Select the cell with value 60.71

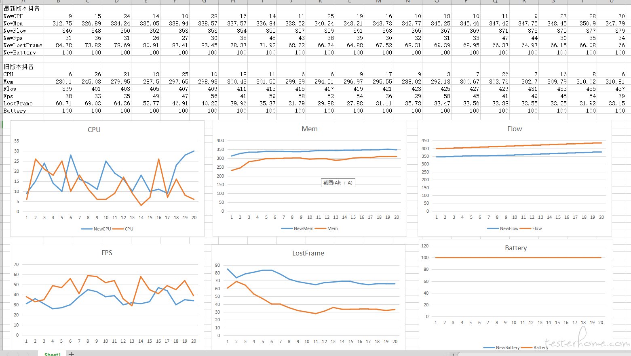[x=59, y=103]
